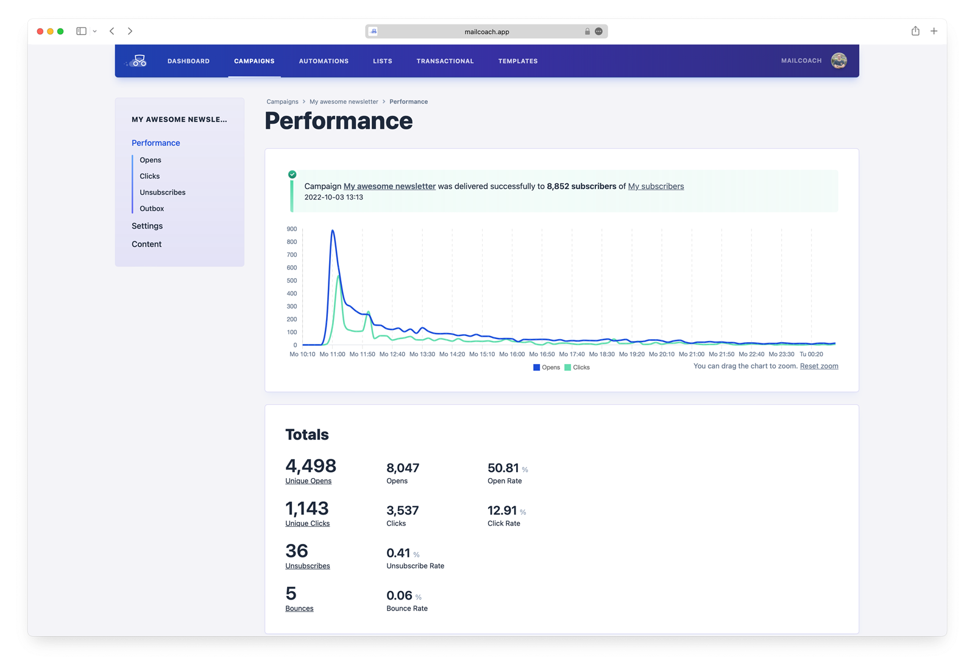Click the Mo 11:00 axis label
The height and width of the screenshot is (669, 975).
[333, 354]
